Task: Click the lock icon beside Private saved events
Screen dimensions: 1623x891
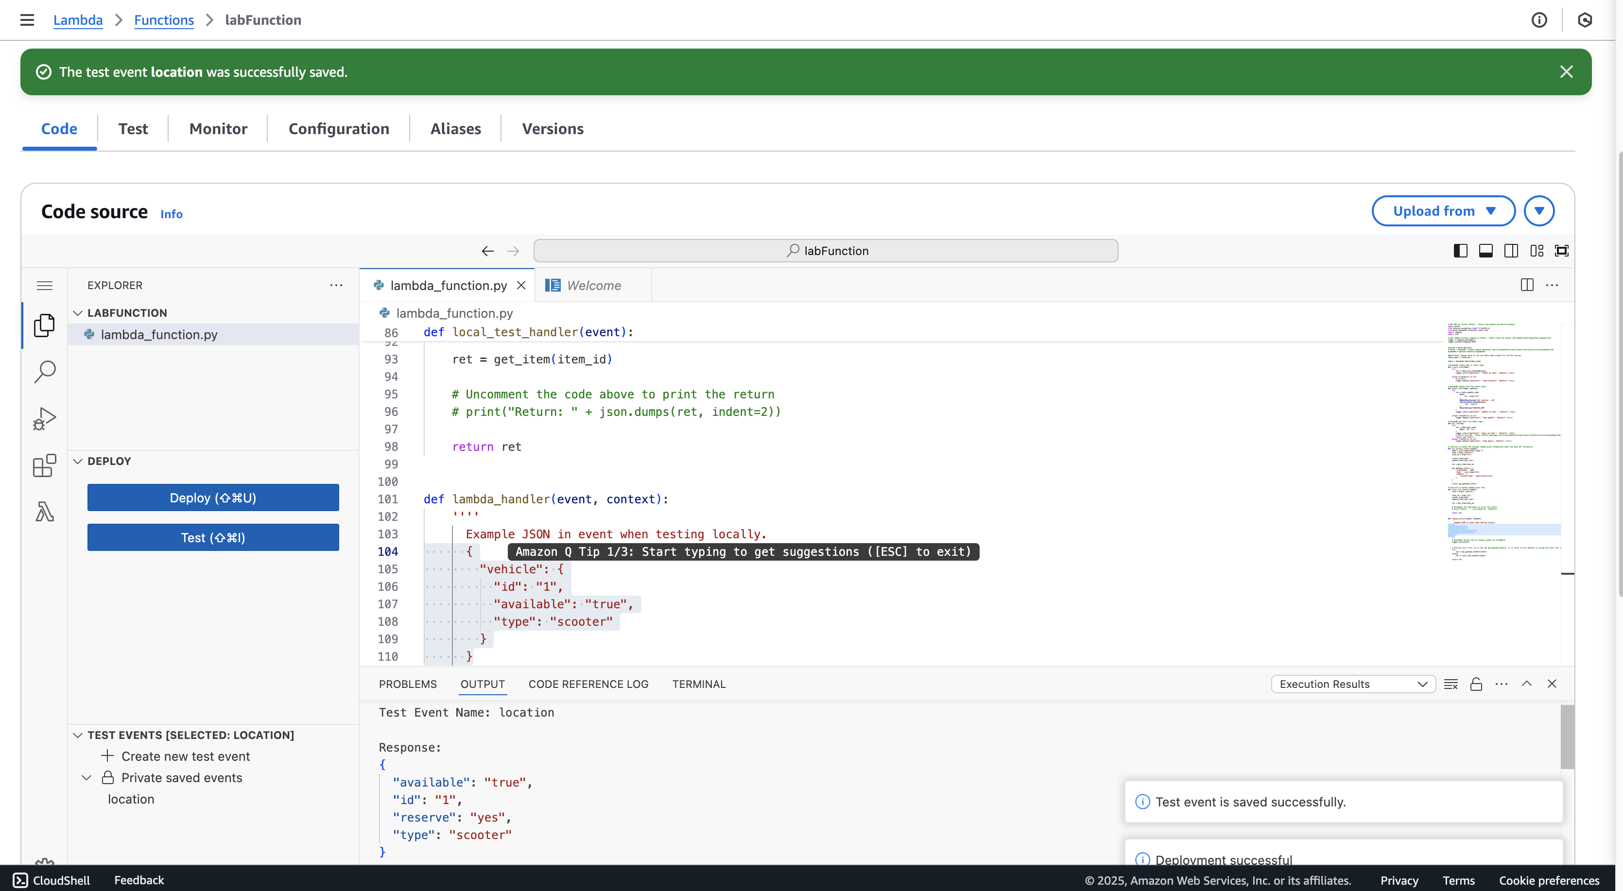Action: pos(108,778)
